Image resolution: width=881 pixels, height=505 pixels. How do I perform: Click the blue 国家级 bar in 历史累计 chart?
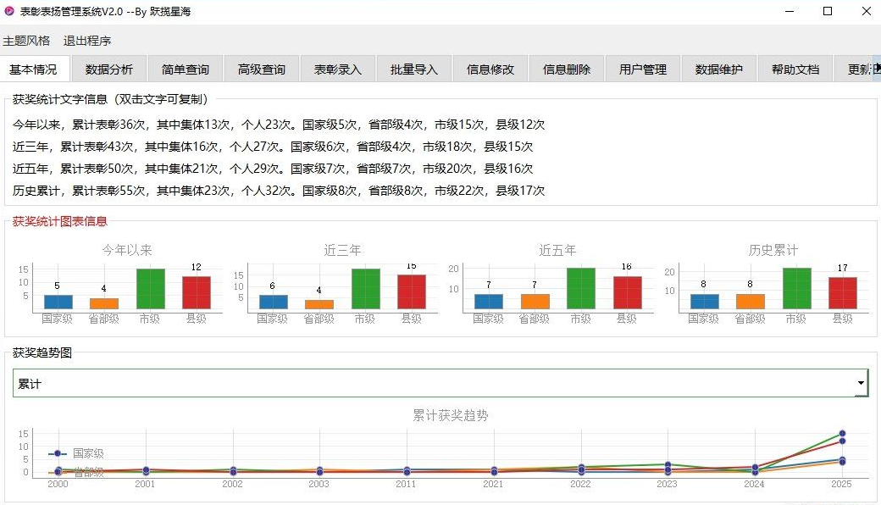[705, 302]
